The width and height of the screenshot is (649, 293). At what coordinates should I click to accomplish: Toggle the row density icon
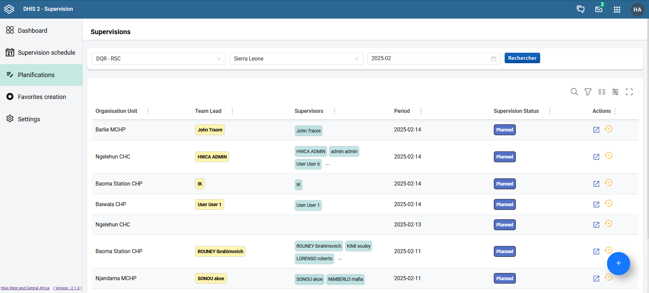(615, 92)
